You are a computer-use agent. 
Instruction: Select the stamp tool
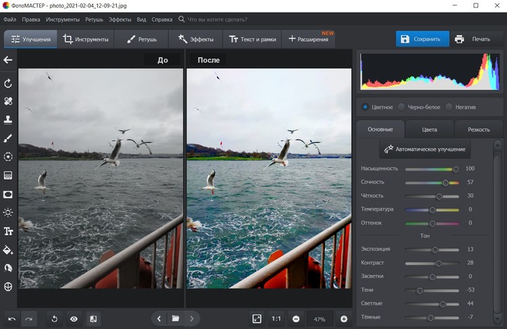click(8, 120)
